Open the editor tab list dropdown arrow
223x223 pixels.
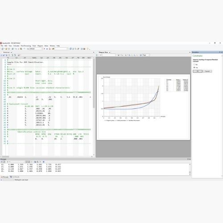coord(94,52)
